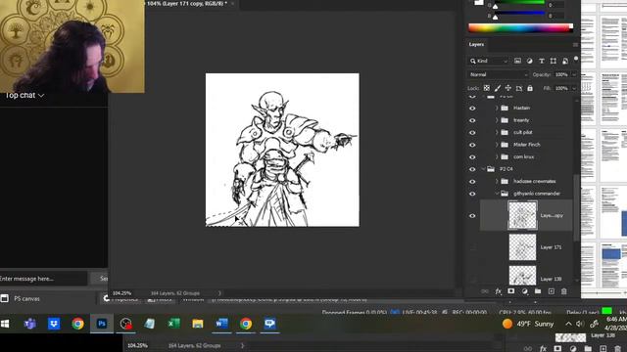
Task: Open Excel from taskbar
Action: (x=173, y=324)
